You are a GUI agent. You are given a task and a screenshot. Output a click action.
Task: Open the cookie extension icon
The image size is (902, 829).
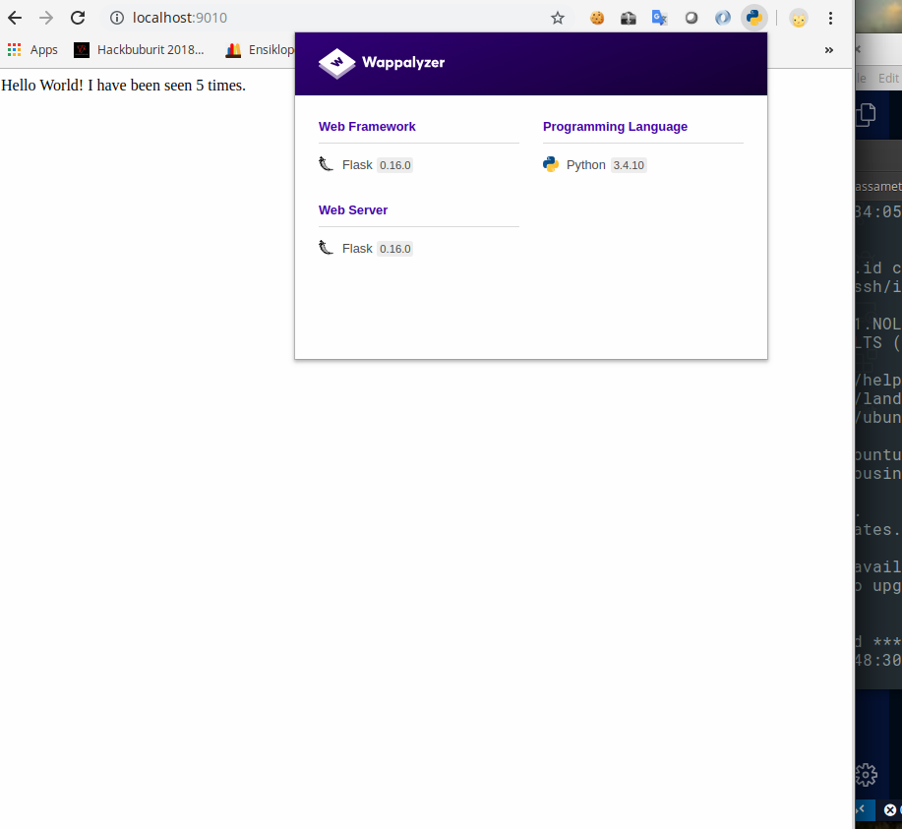coord(597,18)
